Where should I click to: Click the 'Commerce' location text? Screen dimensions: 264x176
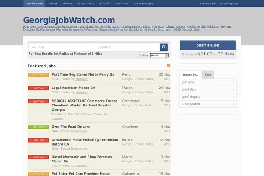click(x=131, y=101)
